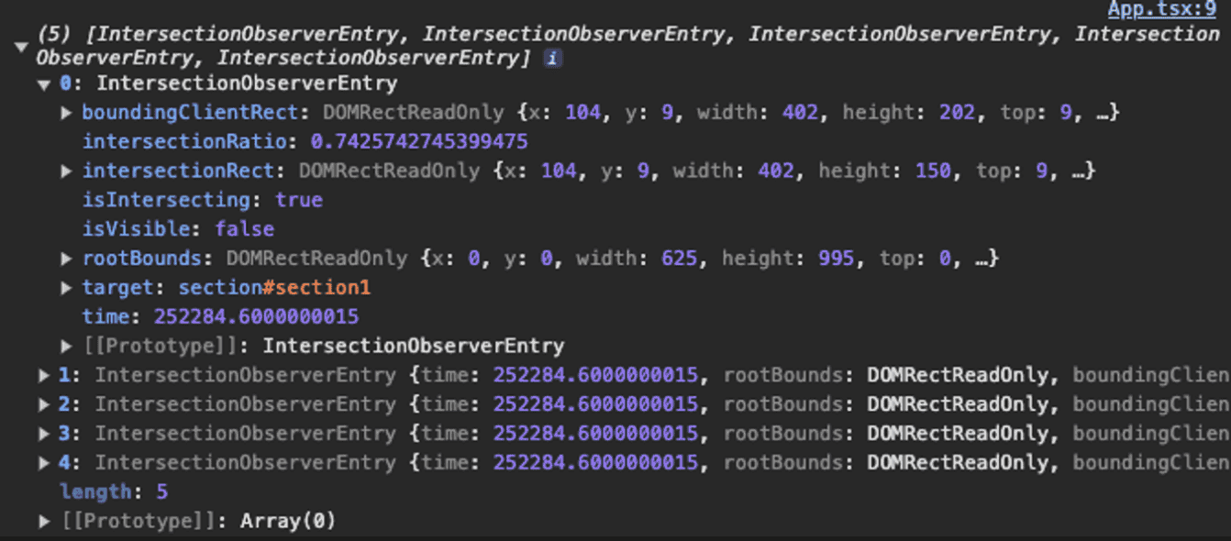Click the length property value 5
Screen dimensions: 1231x541
click(x=161, y=492)
